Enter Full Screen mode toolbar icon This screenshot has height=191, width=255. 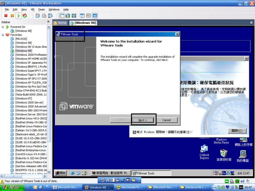point(74,16)
